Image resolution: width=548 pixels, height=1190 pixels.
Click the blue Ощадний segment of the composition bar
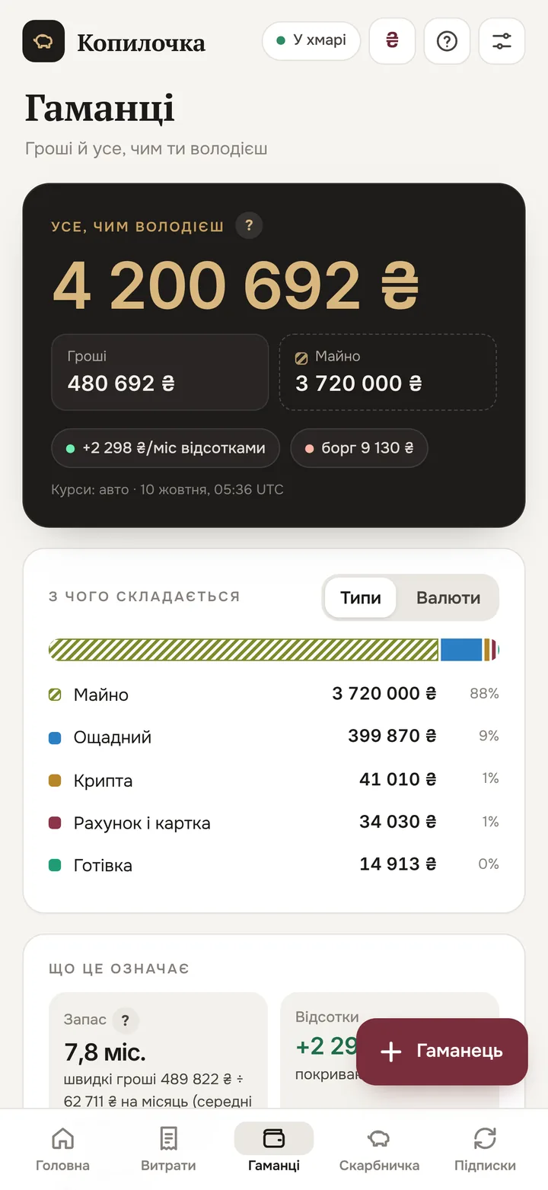(461, 650)
